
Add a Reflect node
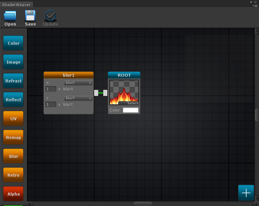[13, 100]
